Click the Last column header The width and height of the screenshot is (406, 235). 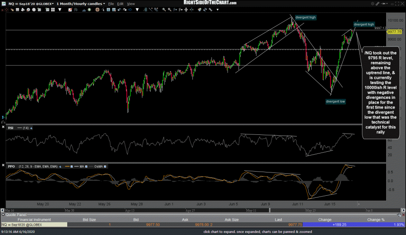point(278,220)
